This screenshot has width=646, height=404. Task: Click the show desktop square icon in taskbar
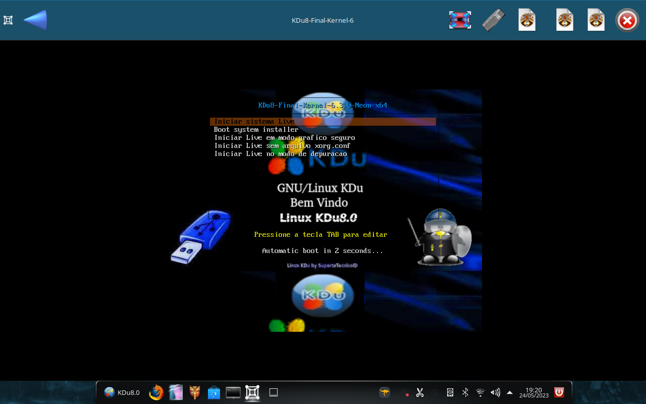(x=274, y=392)
